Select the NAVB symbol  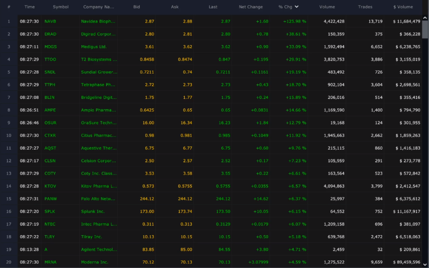click(50, 21)
